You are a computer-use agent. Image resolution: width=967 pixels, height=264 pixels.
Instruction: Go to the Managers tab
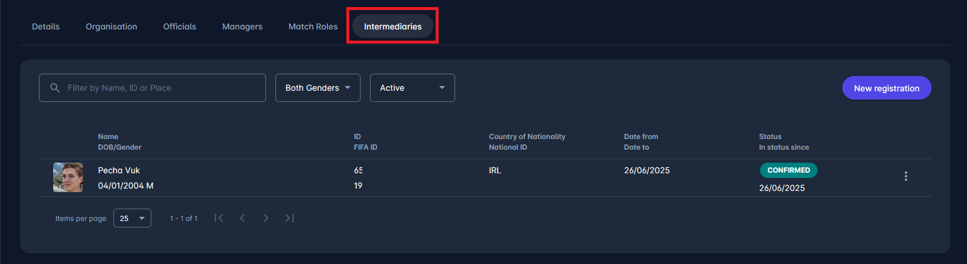tap(242, 27)
